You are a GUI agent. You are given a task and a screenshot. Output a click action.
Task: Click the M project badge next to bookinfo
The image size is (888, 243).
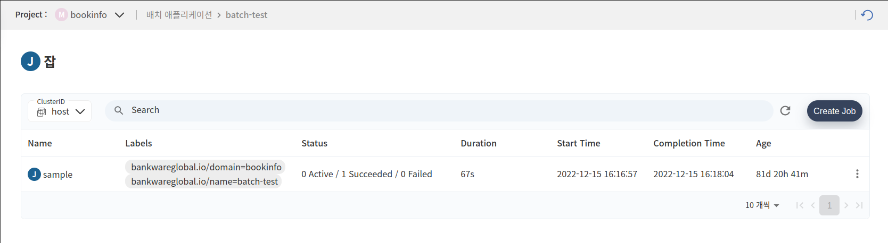[61, 15]
